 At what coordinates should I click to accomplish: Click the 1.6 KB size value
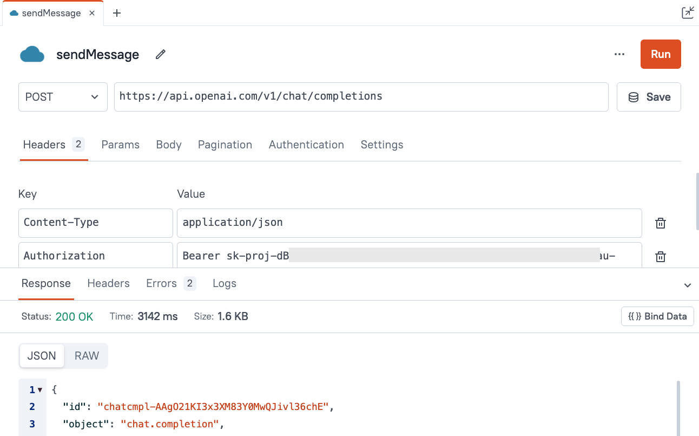pos(233,317)
